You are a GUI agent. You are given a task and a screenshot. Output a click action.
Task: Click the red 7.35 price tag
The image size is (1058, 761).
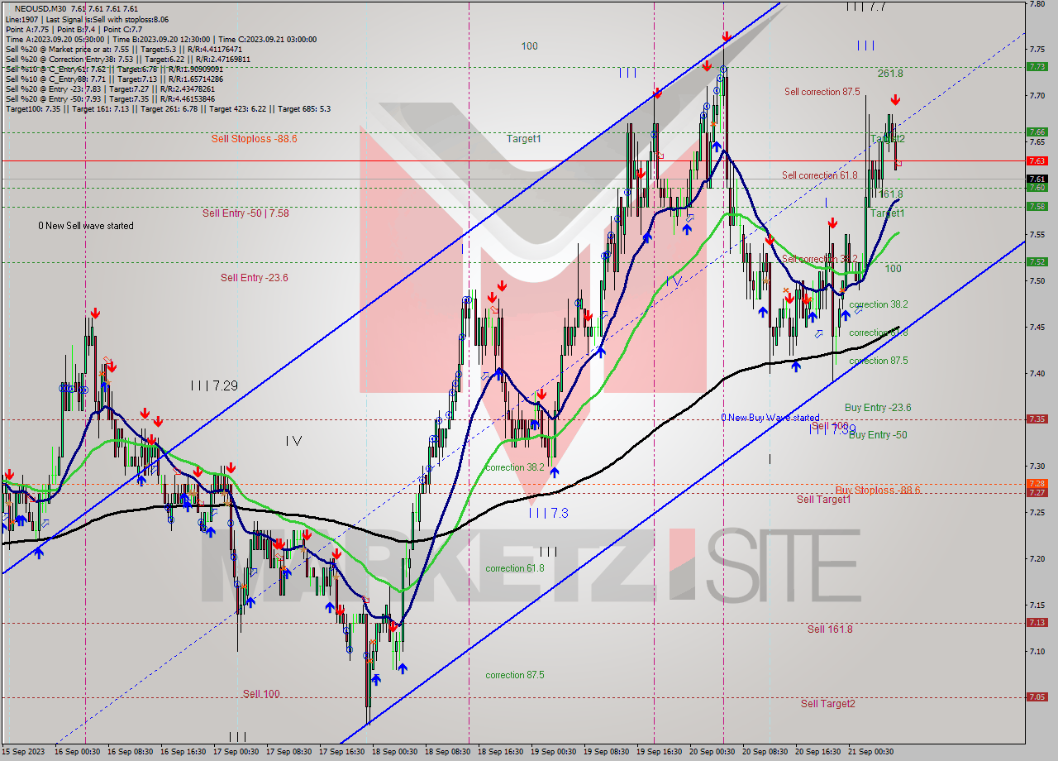(x=1037, y=419)
